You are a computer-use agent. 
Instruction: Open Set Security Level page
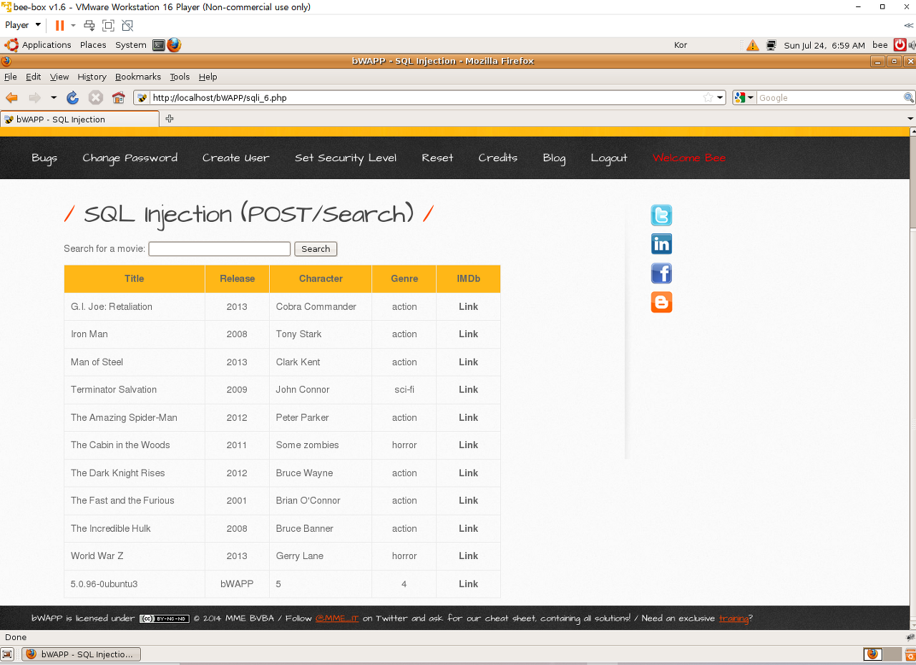click(346, 158)
